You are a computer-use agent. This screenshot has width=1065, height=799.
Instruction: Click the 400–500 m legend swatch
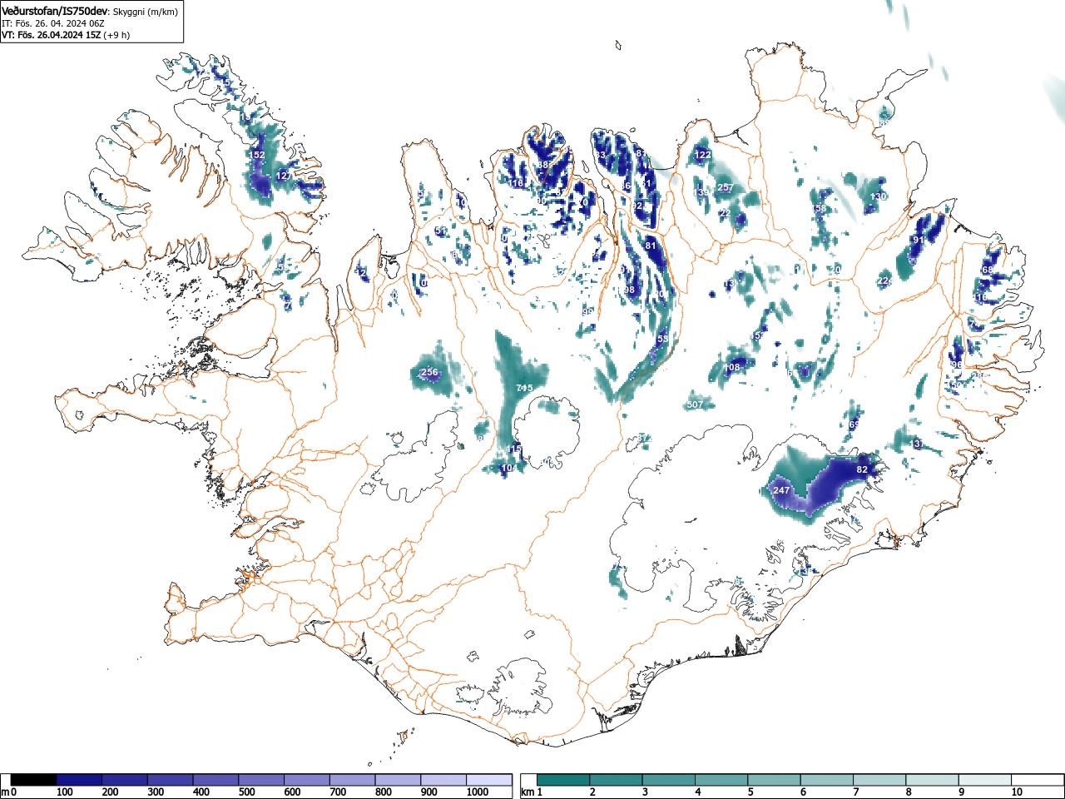(x=215, y=780)
